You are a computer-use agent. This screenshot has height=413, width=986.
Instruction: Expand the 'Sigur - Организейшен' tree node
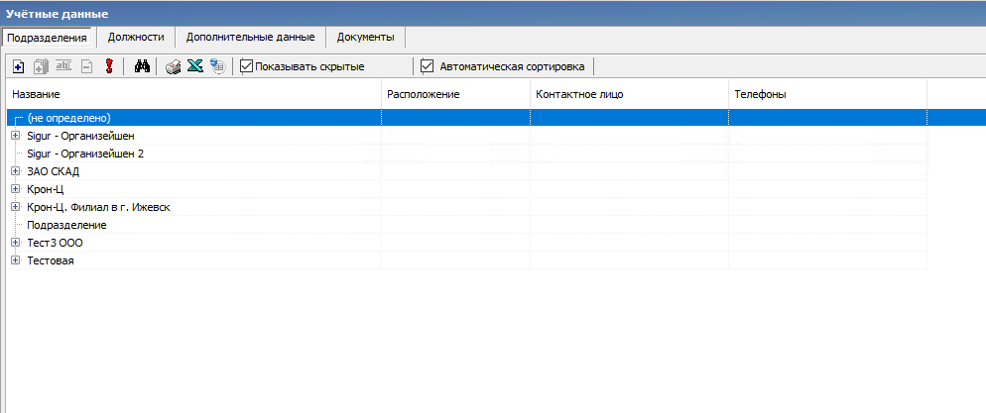tap(15, 136)
